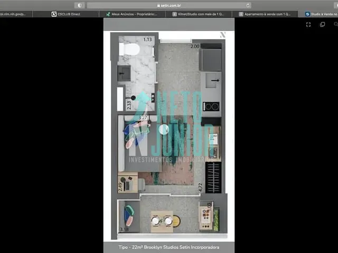Screen dimensions: 338x253
Task: Click the Meus Anúncios tab favicon
Action: tap(108, 14)
